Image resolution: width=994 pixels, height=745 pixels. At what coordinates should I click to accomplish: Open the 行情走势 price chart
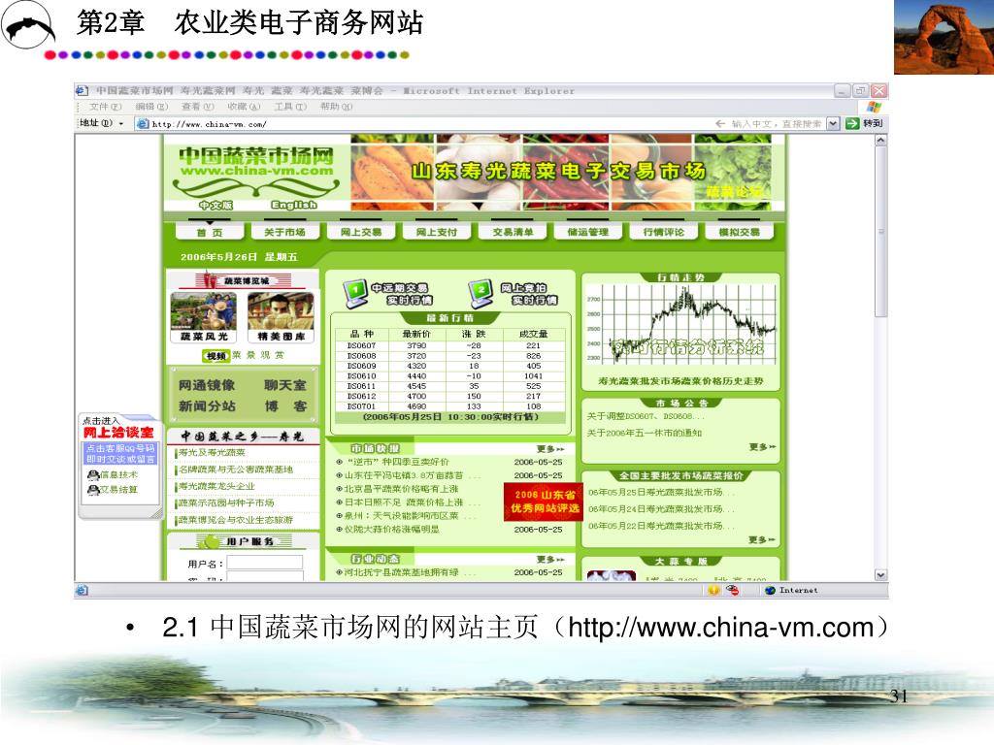pyautogui.click(x=680, y=324)
